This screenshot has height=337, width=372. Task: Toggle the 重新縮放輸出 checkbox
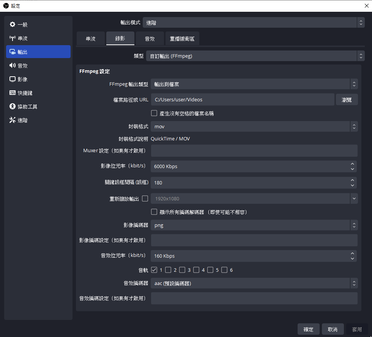point(145,198)
